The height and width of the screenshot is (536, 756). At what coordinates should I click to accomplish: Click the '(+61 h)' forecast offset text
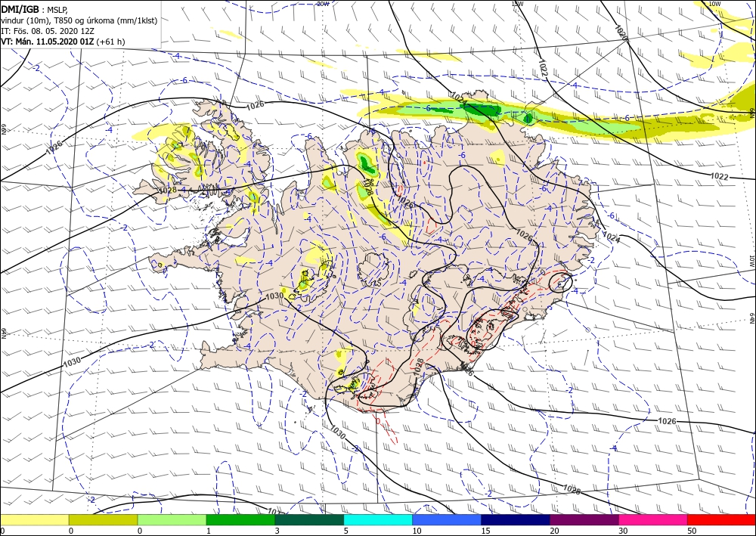(x=111, y=42)
